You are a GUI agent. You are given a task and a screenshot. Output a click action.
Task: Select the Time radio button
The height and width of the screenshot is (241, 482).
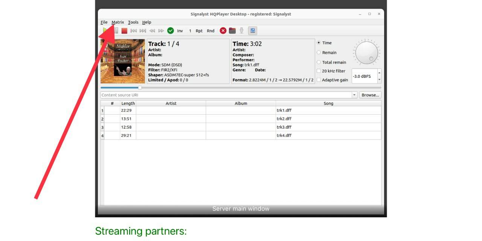pos(319,43)
